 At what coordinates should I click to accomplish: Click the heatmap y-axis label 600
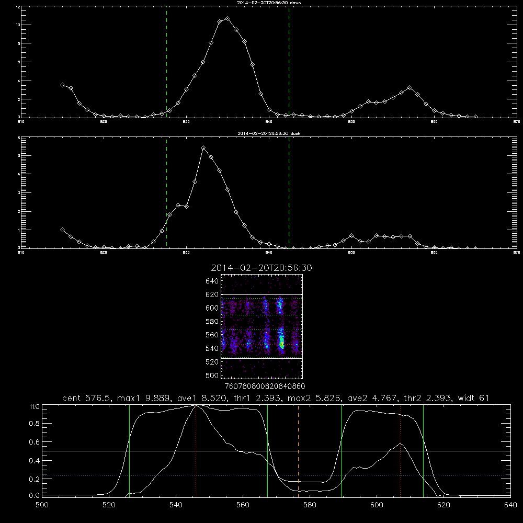click(x=212, y=308)
